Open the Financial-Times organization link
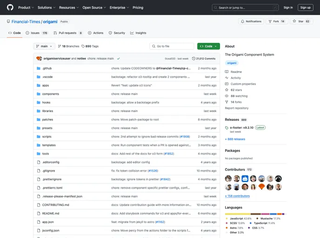 [26, 22]
